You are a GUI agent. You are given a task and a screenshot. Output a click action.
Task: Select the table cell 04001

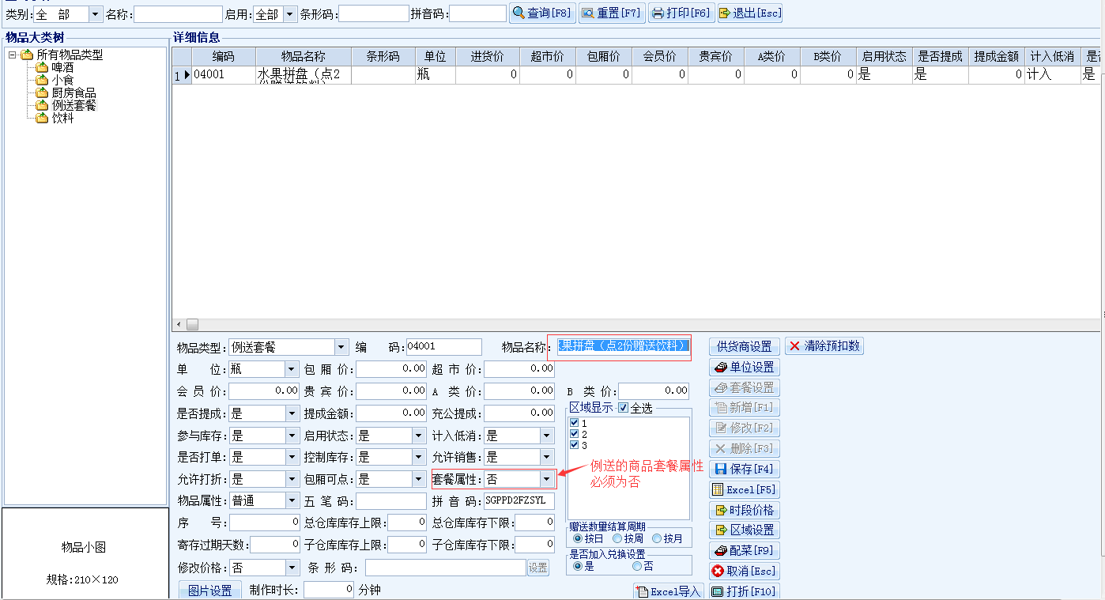(x=224, y=75)
